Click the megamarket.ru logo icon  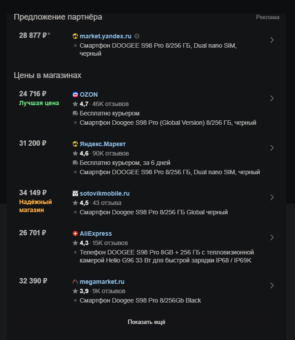point(75,282)
